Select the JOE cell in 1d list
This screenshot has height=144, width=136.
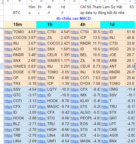tap(117, 55)
